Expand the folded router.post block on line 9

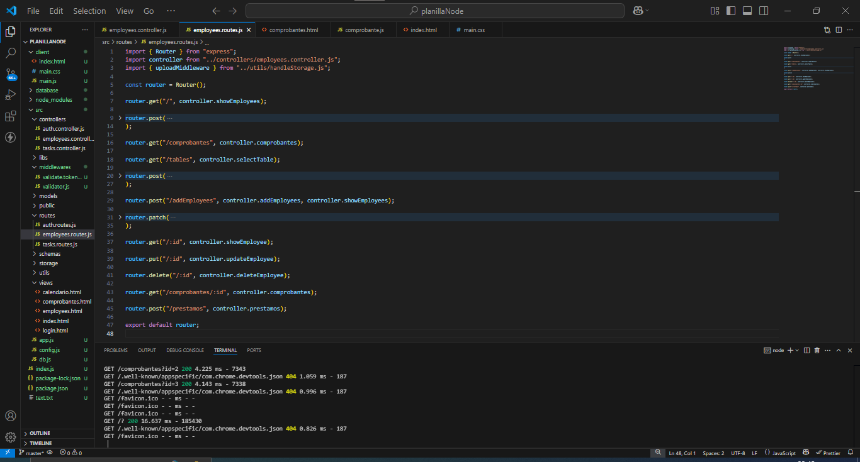[x=120, y=118]
